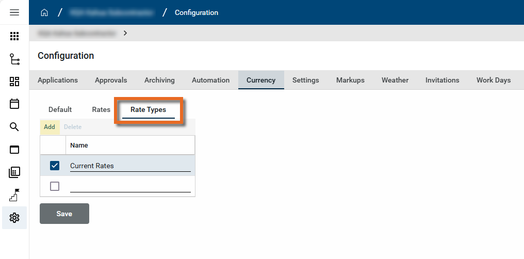Switch to the Approvals tab
This screenshot has height=259, width=524.
(x=111, y=80)
